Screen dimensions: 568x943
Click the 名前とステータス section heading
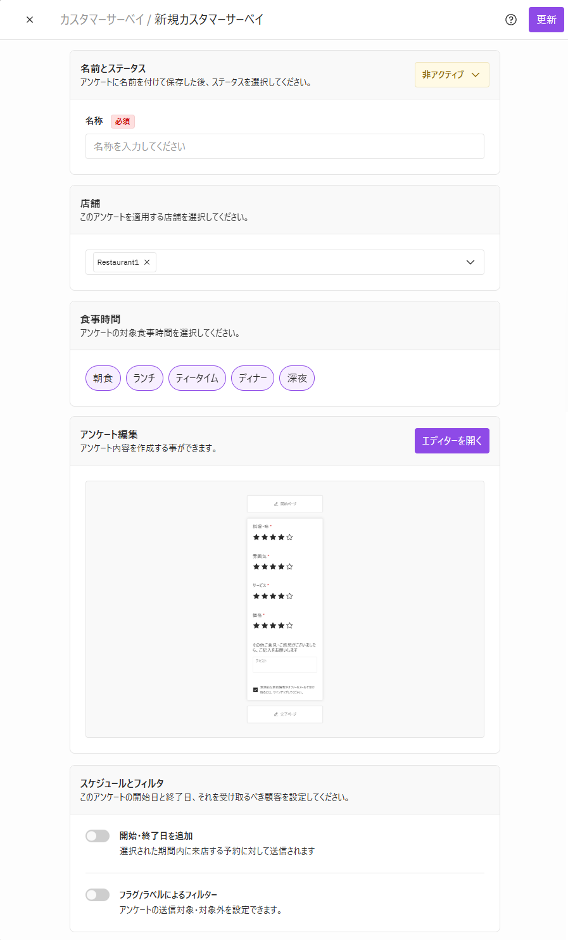click(x=113, y=68)
